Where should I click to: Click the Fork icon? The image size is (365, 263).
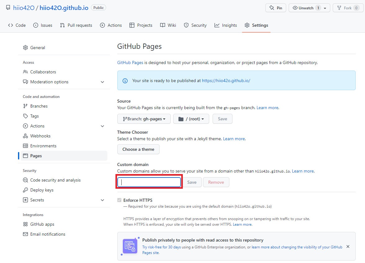click(339, 8)
